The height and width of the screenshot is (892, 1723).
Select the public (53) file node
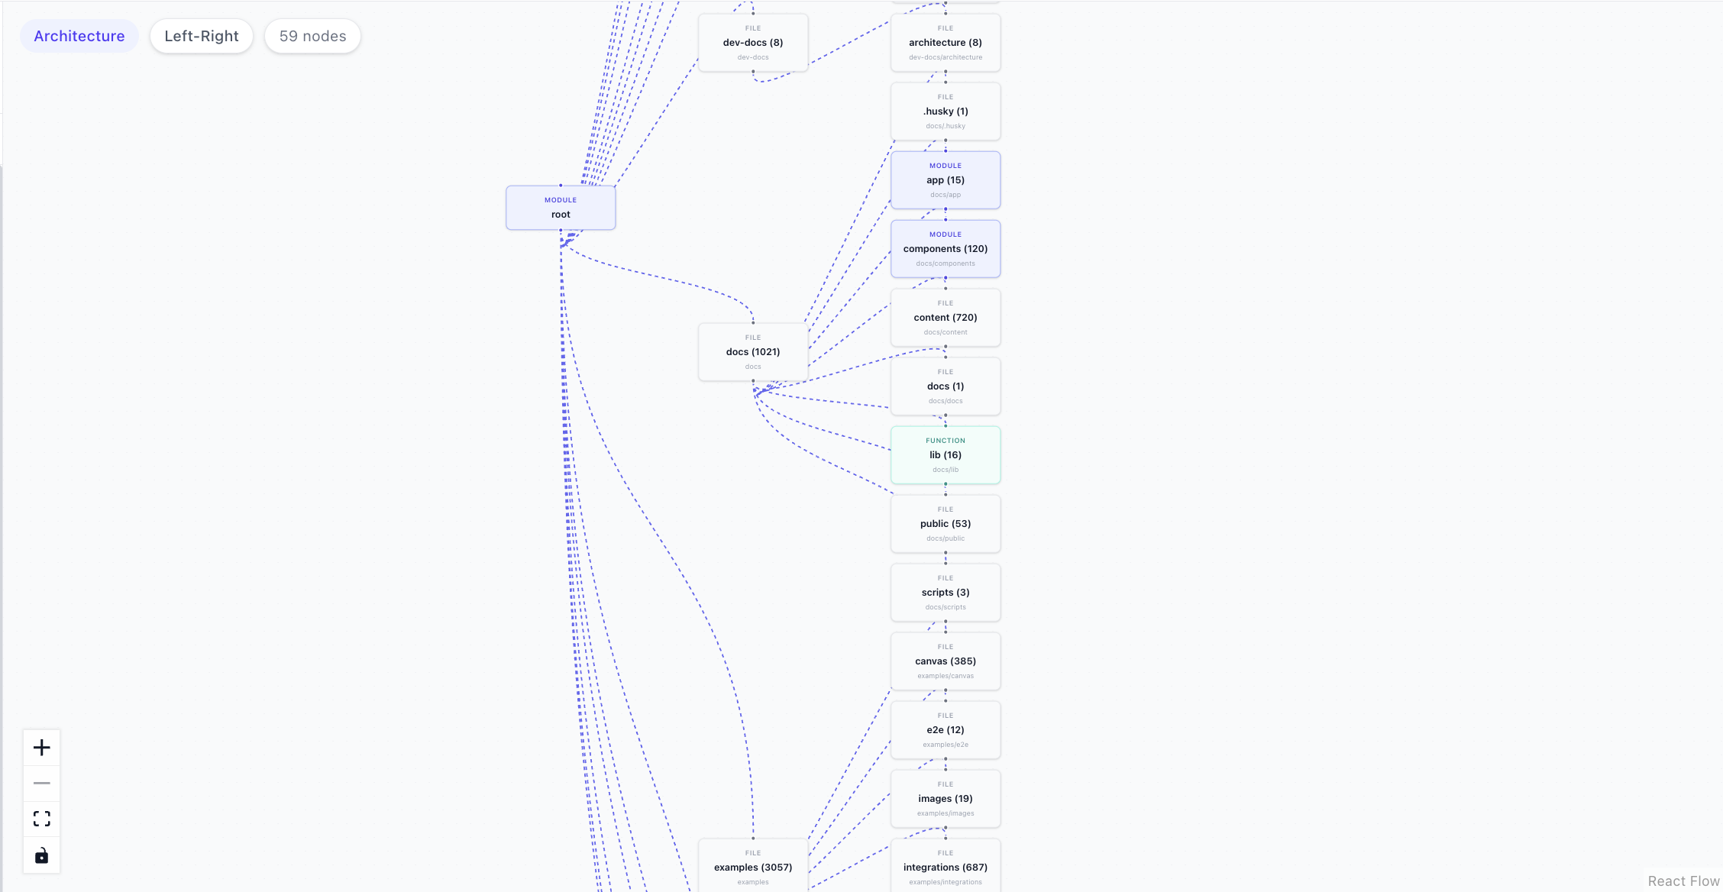point(946,524)
